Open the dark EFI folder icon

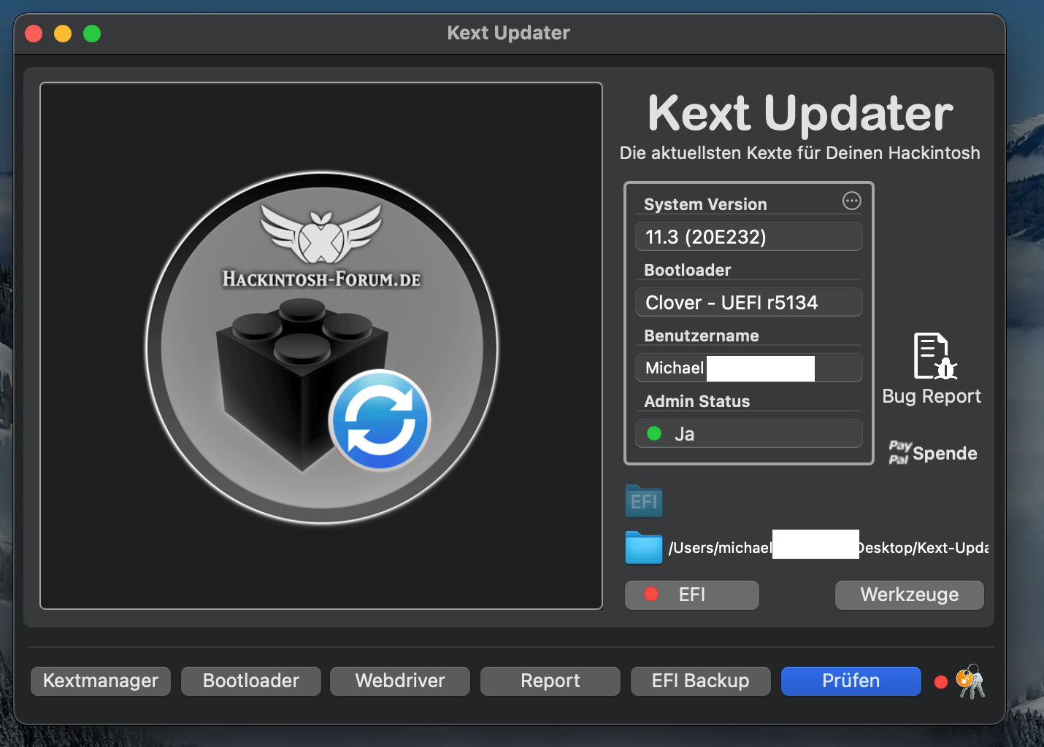coord(644,501)
